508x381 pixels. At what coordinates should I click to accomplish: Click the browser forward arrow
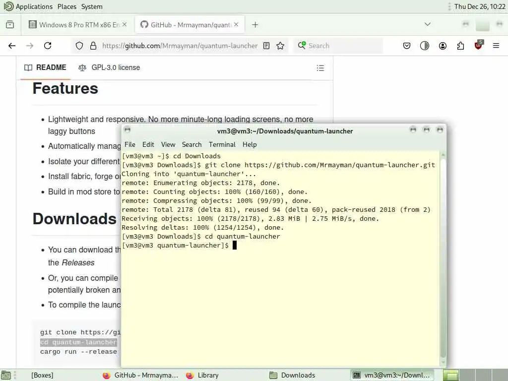click(x=30, y=46)
